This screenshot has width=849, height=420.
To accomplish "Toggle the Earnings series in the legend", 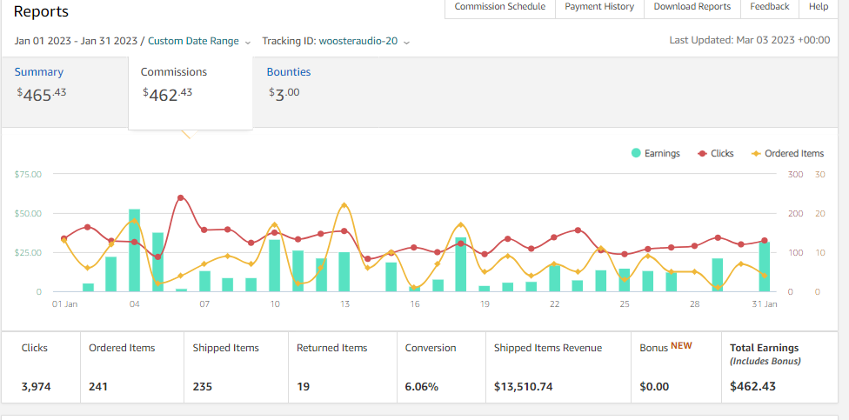I will (x=656, y=153).
